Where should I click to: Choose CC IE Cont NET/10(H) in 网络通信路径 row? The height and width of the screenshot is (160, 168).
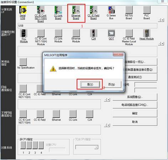coord(23,88)
